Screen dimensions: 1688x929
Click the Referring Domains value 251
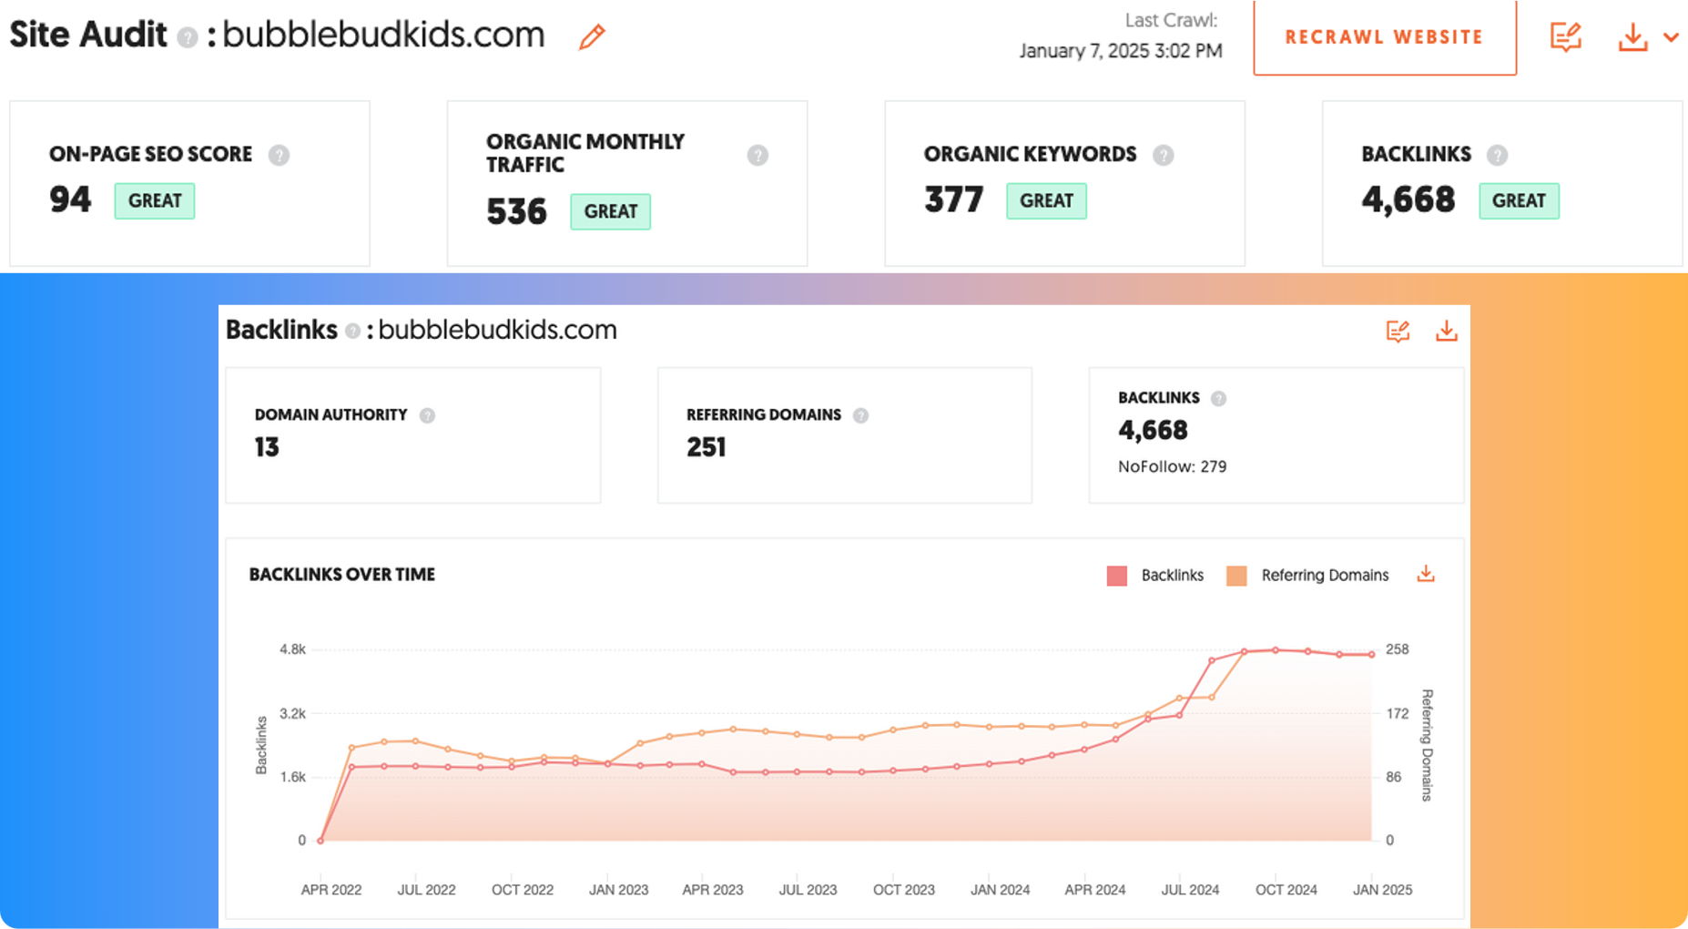[x=706, y=447]
